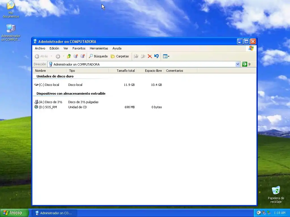Click the Windows flag logo in menu bar
Image resolution: width=290 pixels, height=217 pixels.
click(x=251, y=48)
